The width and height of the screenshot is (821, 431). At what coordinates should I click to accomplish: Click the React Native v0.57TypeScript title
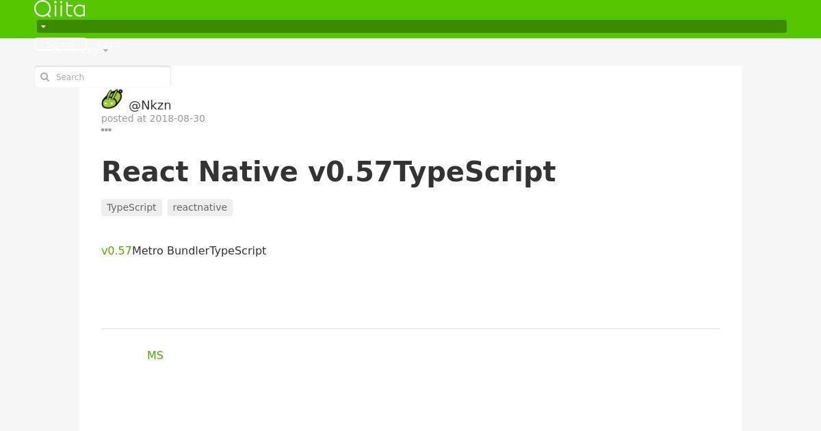click(328, 171)
